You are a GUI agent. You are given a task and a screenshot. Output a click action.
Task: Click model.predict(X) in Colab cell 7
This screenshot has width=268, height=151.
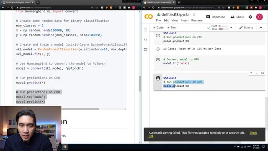point(176,41)
